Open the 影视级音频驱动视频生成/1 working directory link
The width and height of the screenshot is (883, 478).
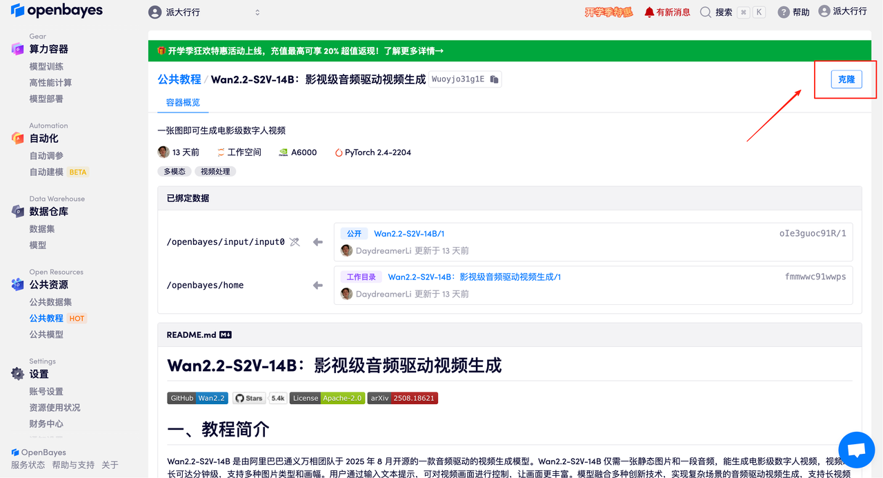pyautogui.click(x=474, y=277)
